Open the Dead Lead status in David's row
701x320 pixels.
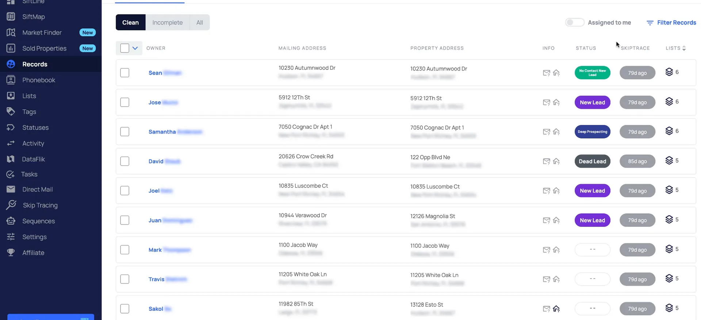coord(592,161)
